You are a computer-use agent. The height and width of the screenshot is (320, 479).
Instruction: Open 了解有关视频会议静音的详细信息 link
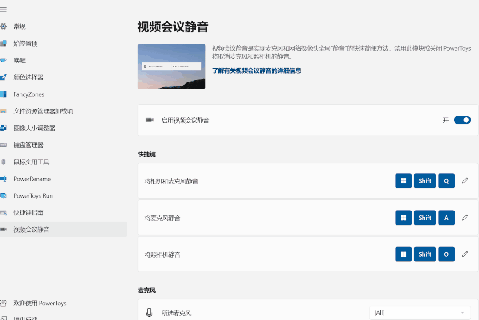tap(257, 70)
